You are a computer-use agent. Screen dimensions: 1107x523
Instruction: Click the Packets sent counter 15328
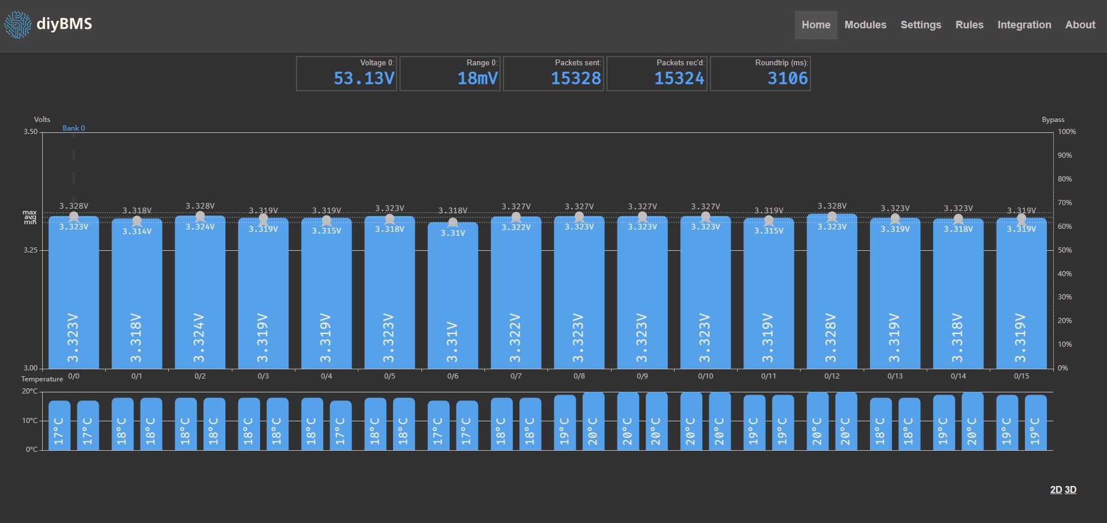(576, 79)
